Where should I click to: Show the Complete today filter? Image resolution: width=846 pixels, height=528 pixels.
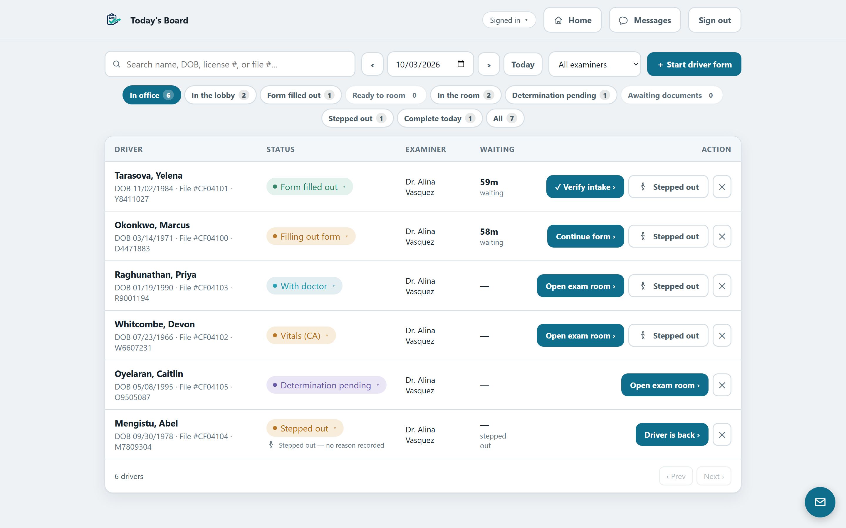coord(439,119)
